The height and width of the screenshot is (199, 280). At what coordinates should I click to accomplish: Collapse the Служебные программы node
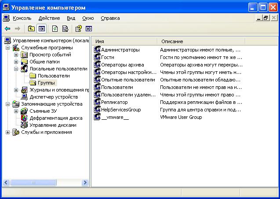(x=7, y=48)
